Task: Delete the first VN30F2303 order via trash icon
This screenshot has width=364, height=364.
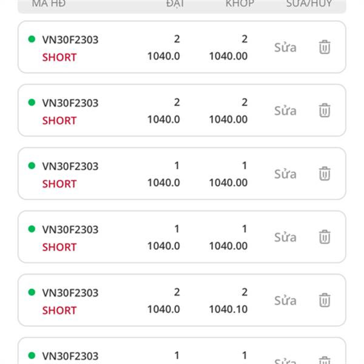Action: tap(325, 47)
